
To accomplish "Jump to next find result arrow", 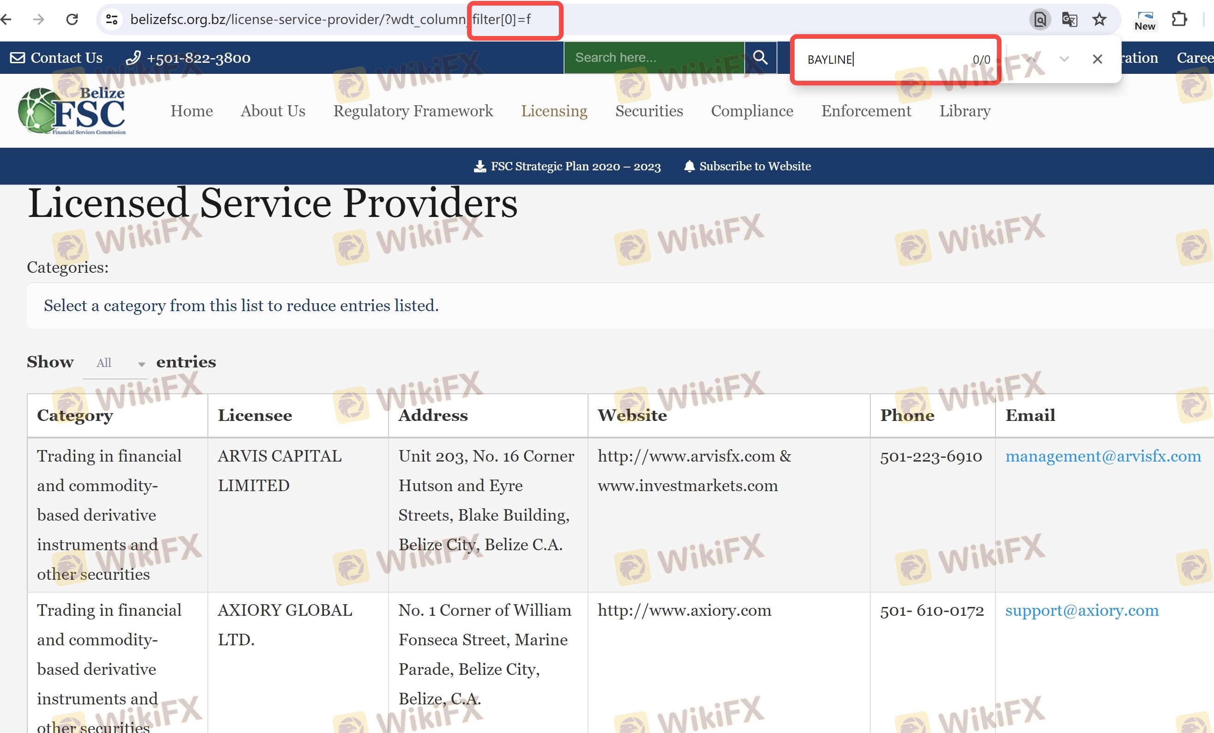I will click(1064, 59).
